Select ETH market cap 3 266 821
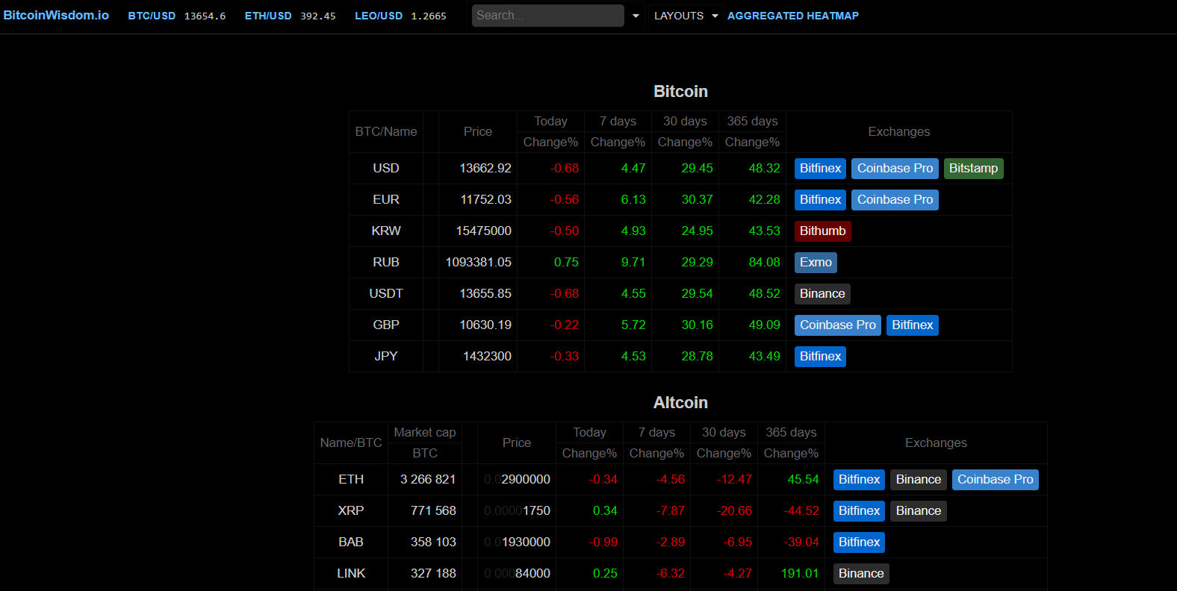1177x591 pixels. (428, 480)
